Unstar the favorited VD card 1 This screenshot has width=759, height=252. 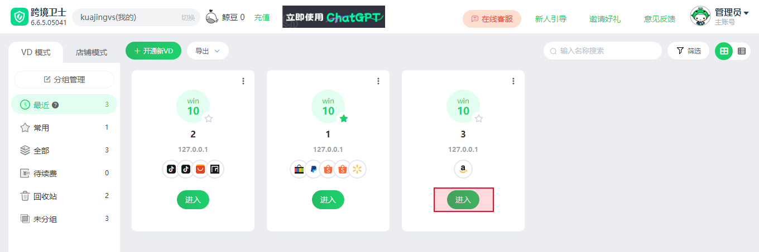(x=344, y=118)
